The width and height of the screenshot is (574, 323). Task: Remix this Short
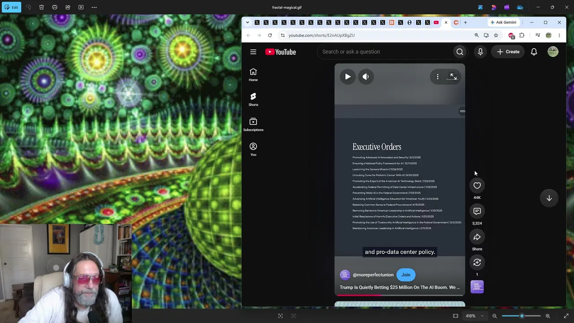pos(477,262)
